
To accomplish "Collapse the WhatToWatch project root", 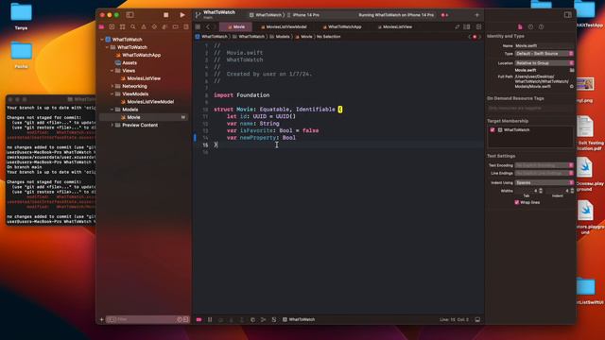I will [x=102, y=40].
